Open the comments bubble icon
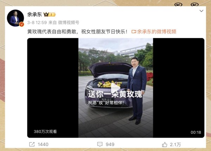Screen dimensions: 211x151 tap(100, 144)
